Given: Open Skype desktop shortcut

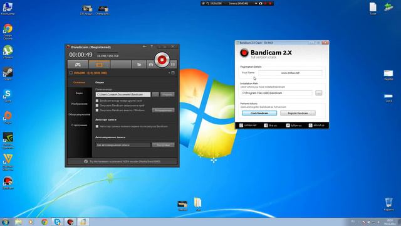Looking at the screenshot, I should coord(8,95).
